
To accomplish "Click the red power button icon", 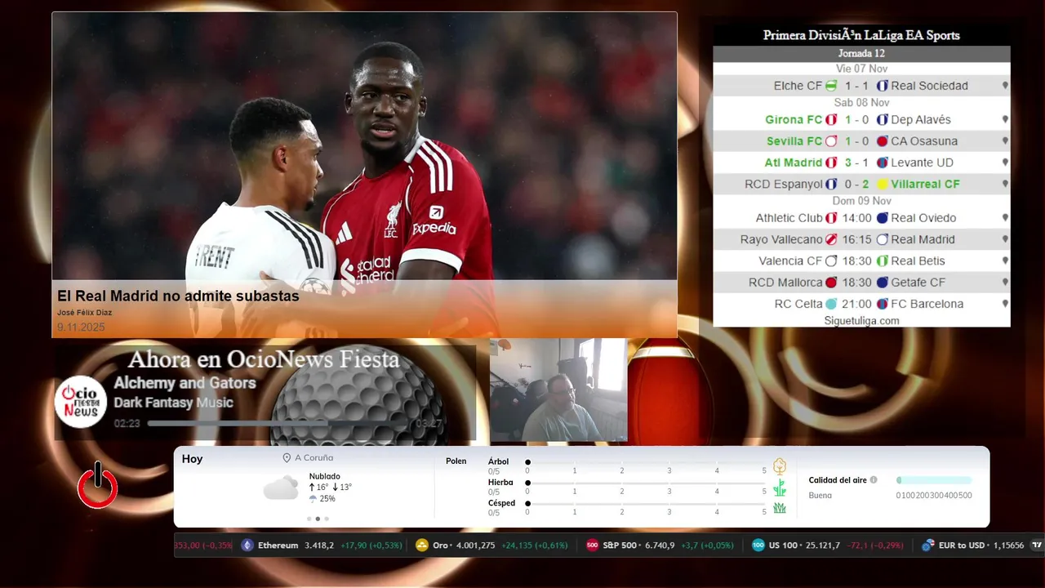I will (x=98, y=485).
